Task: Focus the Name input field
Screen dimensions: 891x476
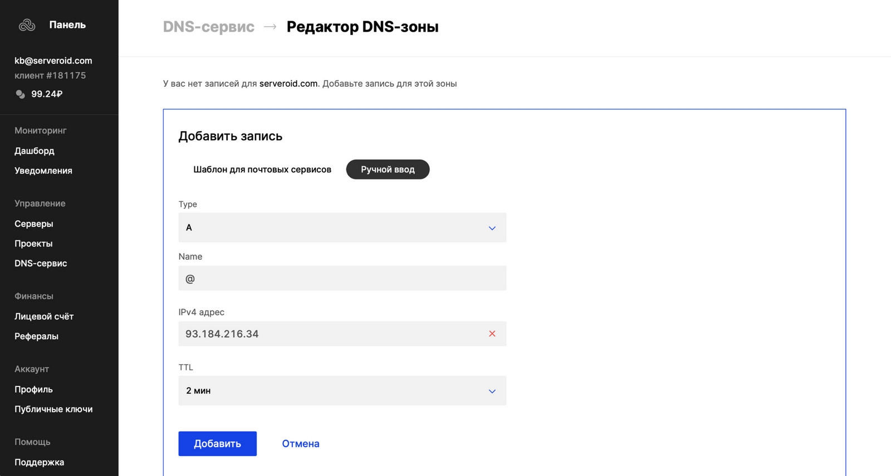Action: point(342,278)
